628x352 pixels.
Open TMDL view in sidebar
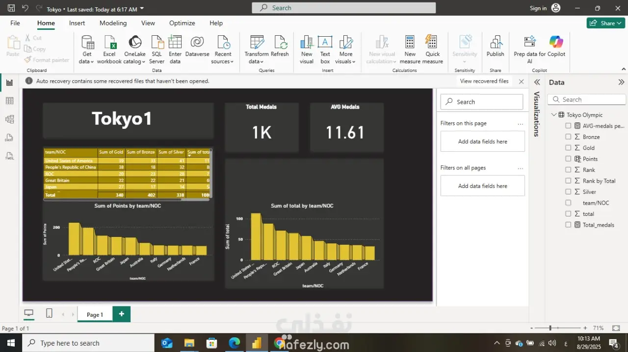[x=9, y=156]
